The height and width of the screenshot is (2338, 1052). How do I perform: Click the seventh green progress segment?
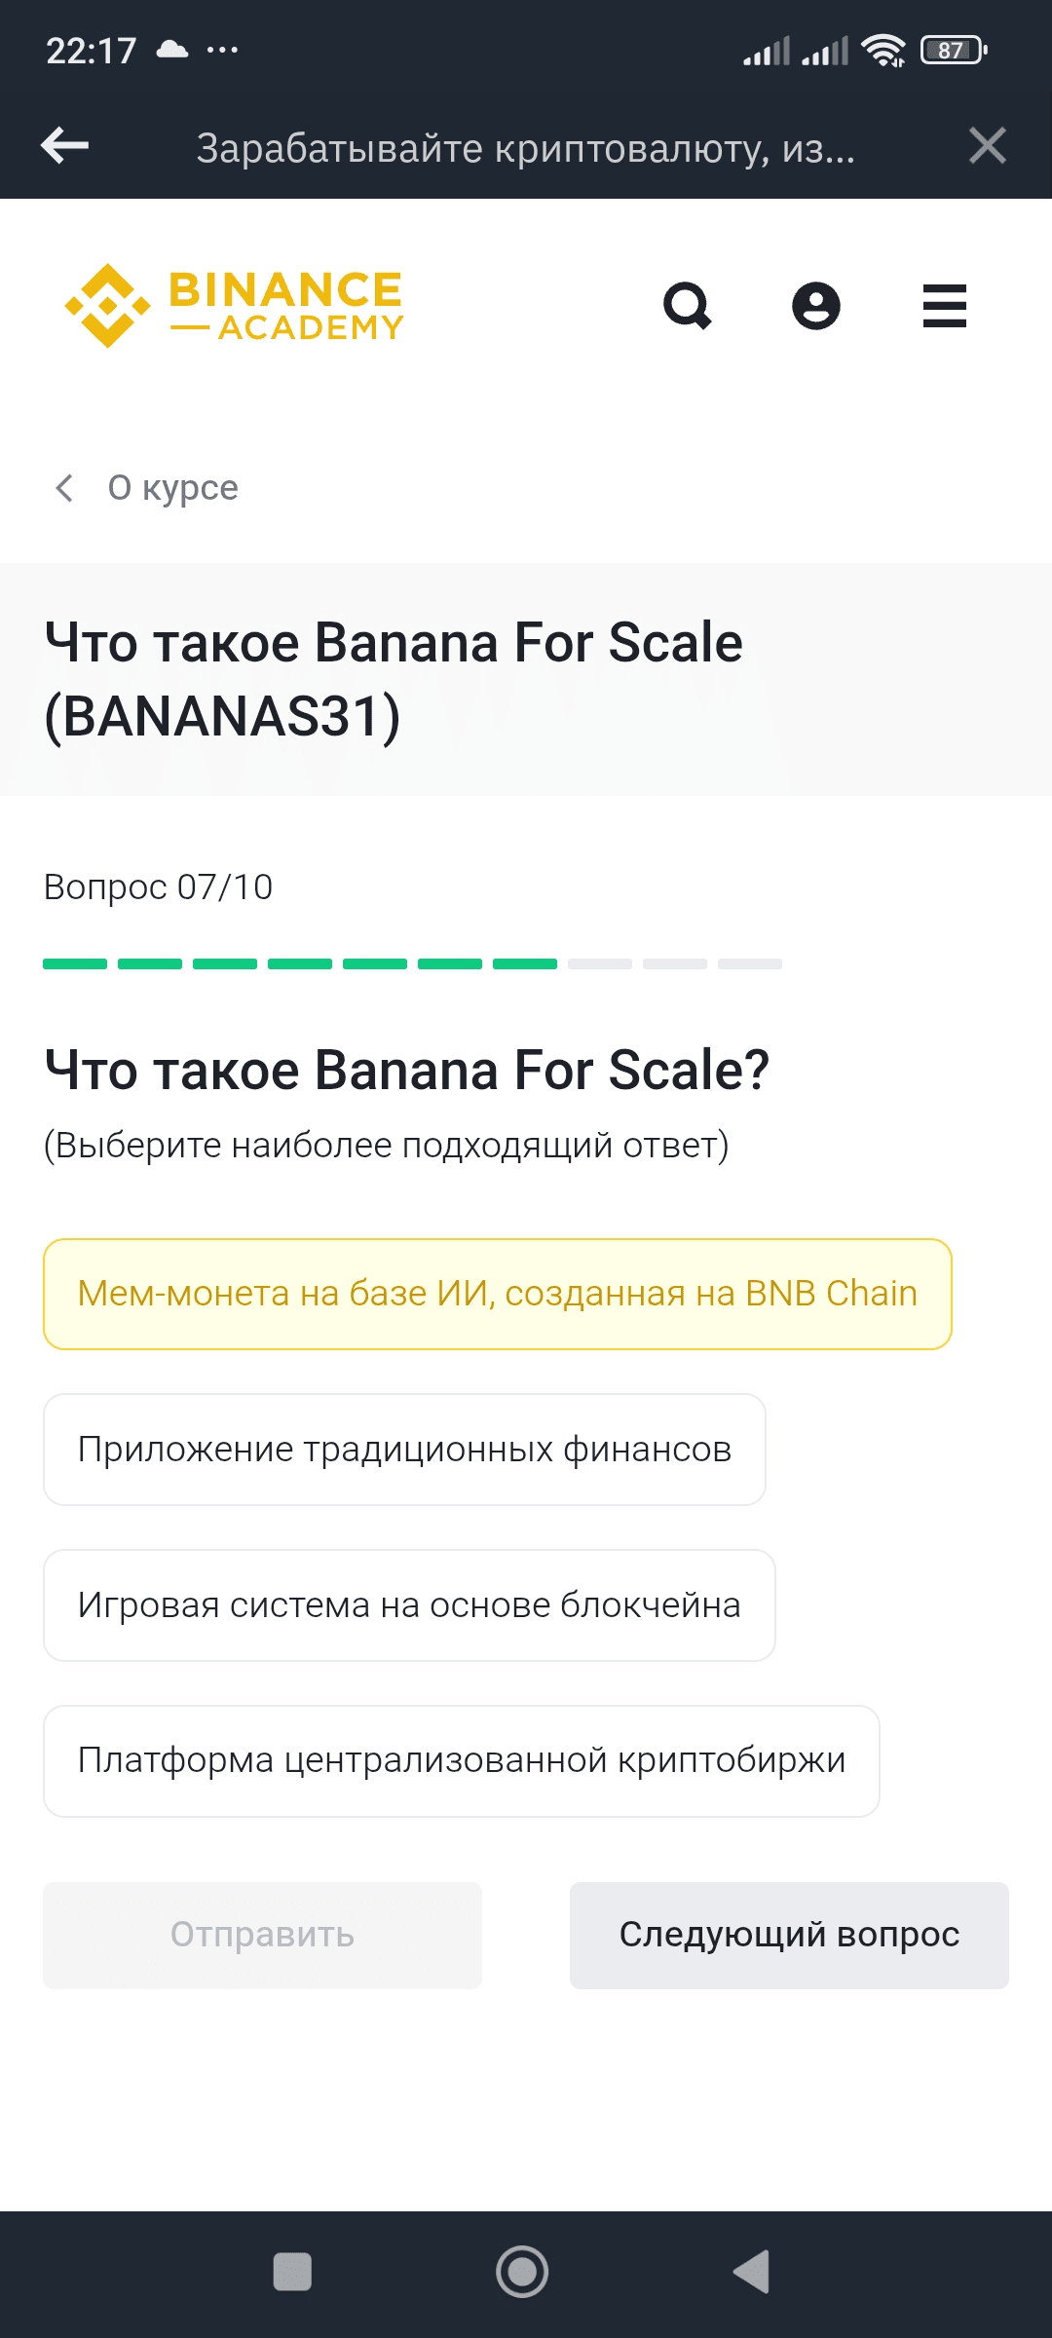tap(525, 963)
